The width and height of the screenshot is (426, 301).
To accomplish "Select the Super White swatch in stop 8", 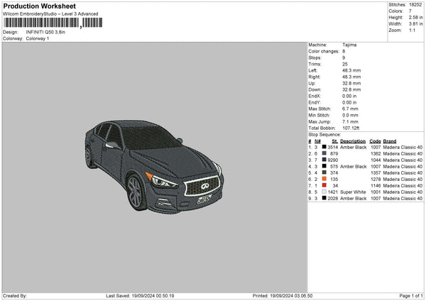I will [x=324, y=192].
